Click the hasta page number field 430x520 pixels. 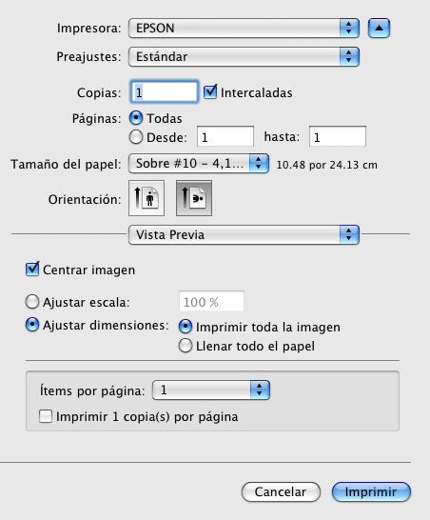(x=338, y=136)
